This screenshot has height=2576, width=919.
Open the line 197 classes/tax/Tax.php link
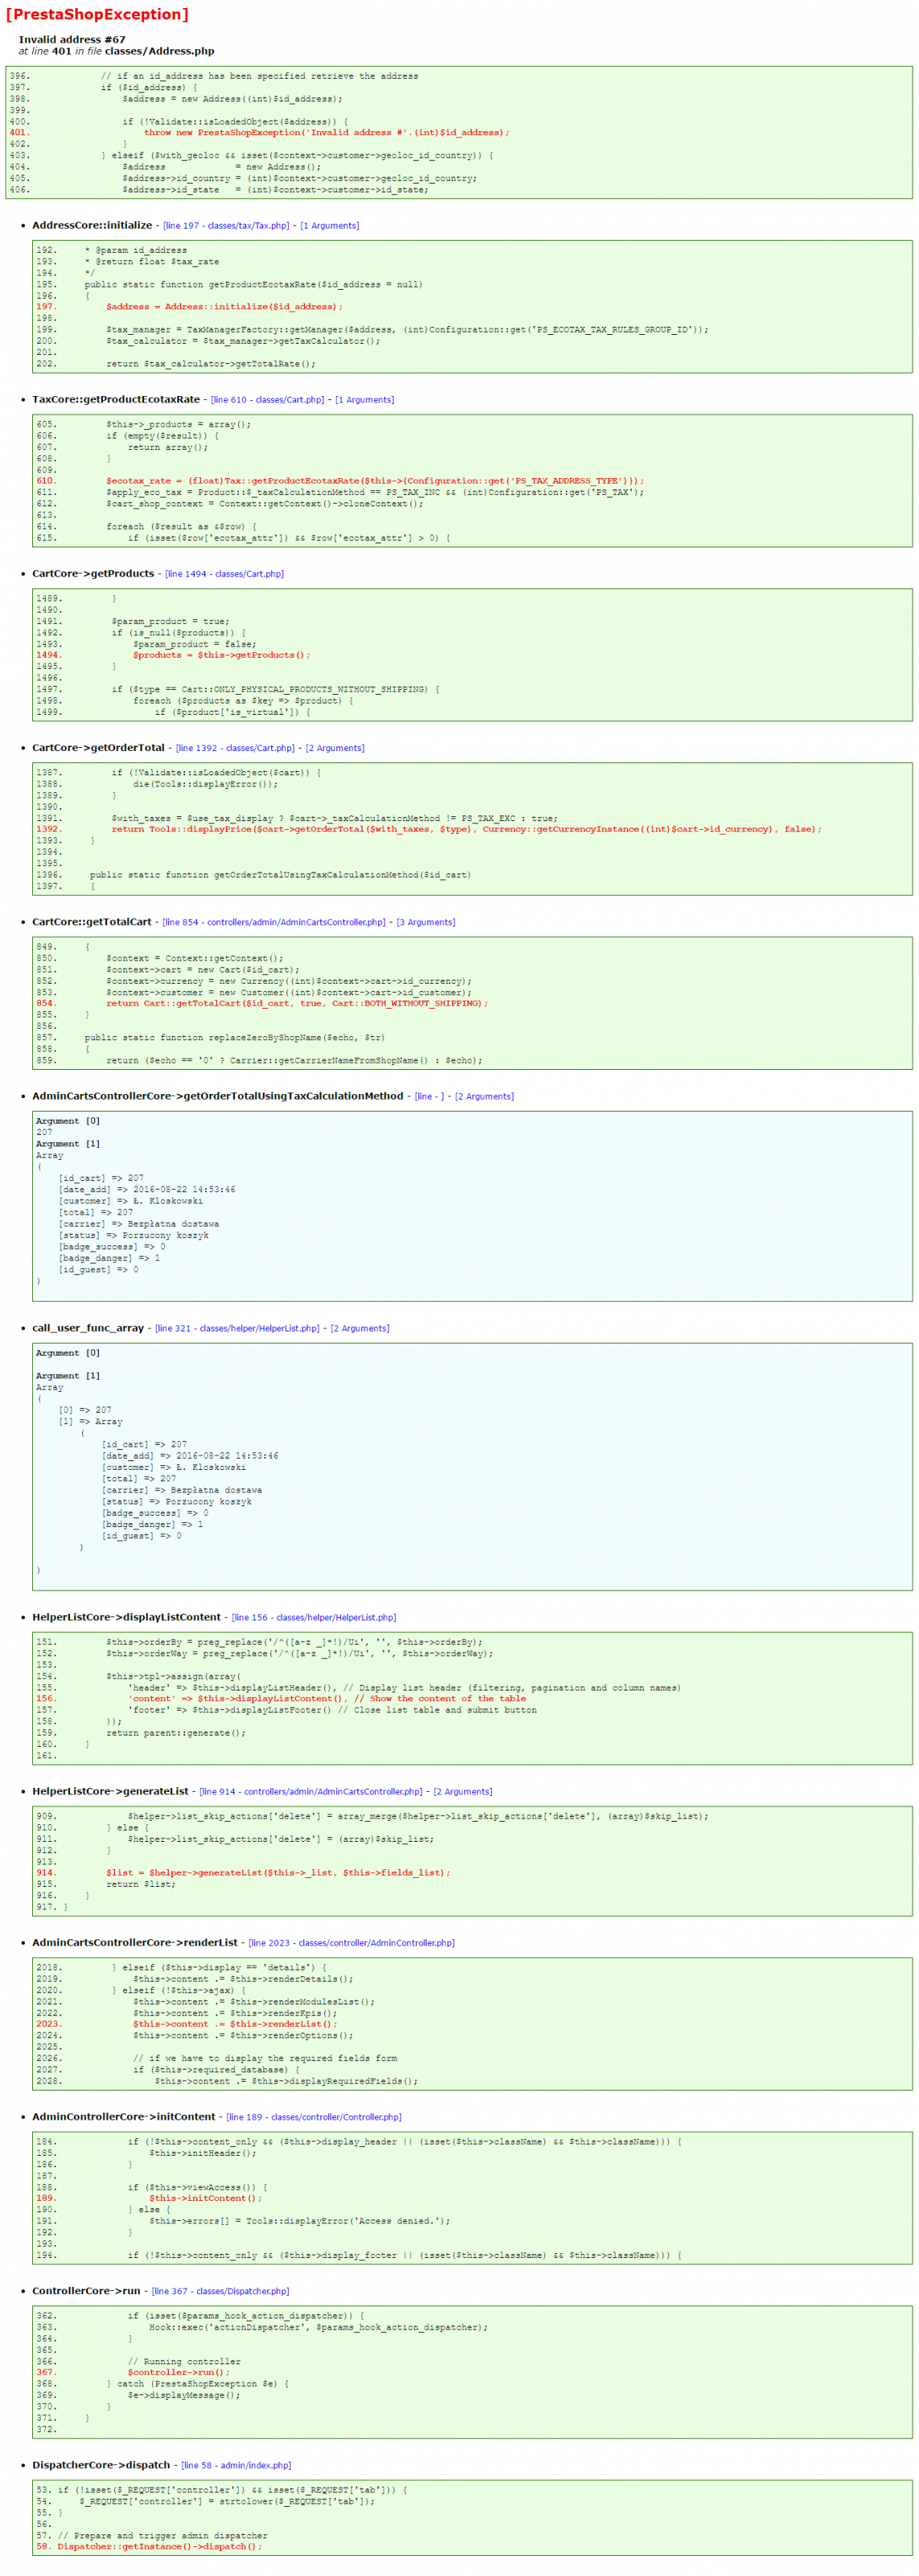[226, 226]
